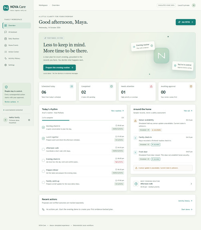Click the recorded tag under Family check-in
This screenshot has width=201, height=230.
tap(155, 145)
